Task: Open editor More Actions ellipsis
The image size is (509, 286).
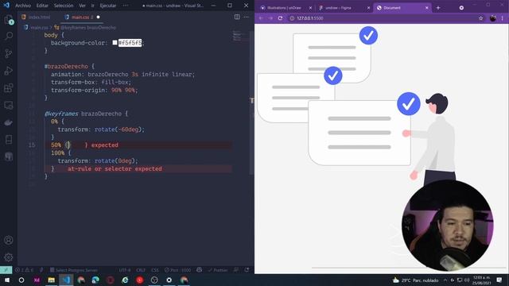Action: pyautogui.click(x=246, y=17)
